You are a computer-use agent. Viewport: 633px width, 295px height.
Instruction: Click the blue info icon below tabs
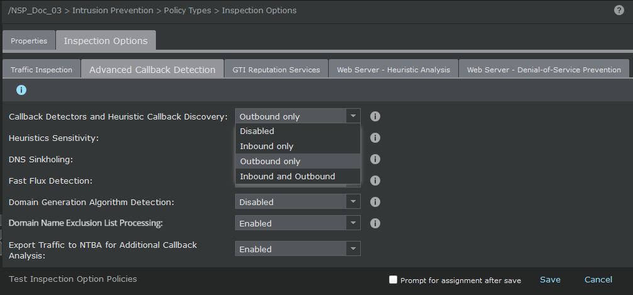[x=21, y=90]
